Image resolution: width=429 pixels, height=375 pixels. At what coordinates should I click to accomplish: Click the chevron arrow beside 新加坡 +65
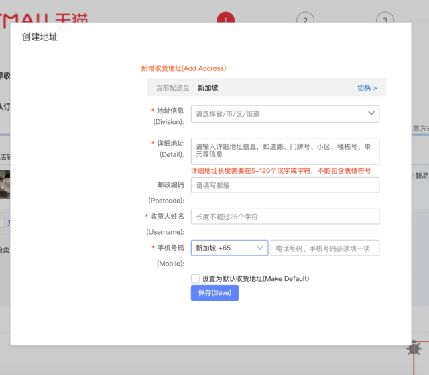click(260, 248)
